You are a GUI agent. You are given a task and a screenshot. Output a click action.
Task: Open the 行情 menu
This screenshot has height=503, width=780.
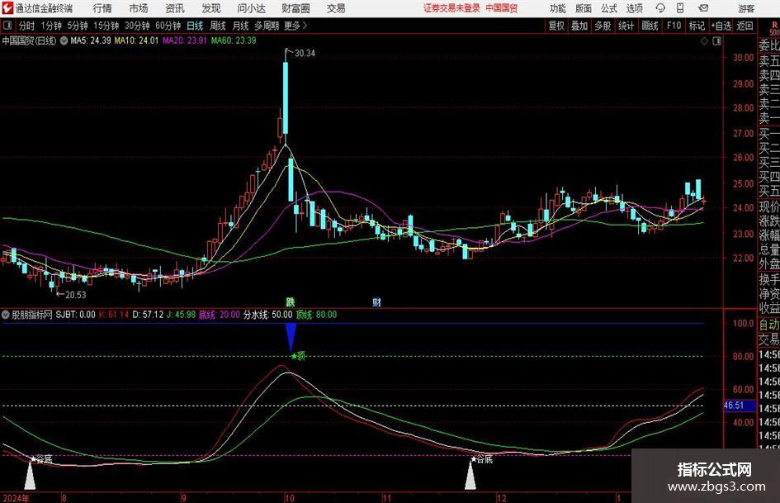(102, 8)
